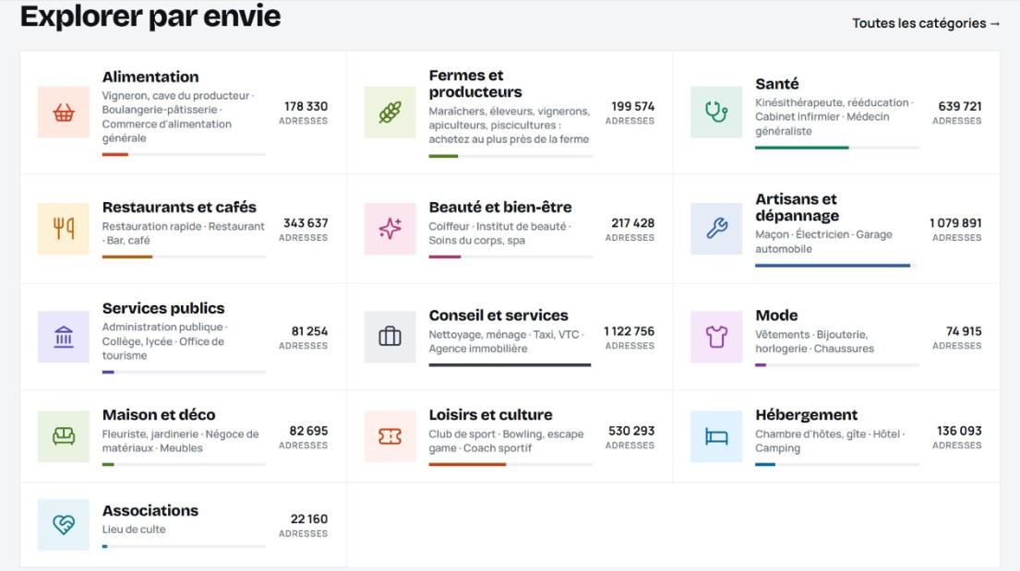Open Maison et déco title
The image size is (1020, 571).
(159, 415)
